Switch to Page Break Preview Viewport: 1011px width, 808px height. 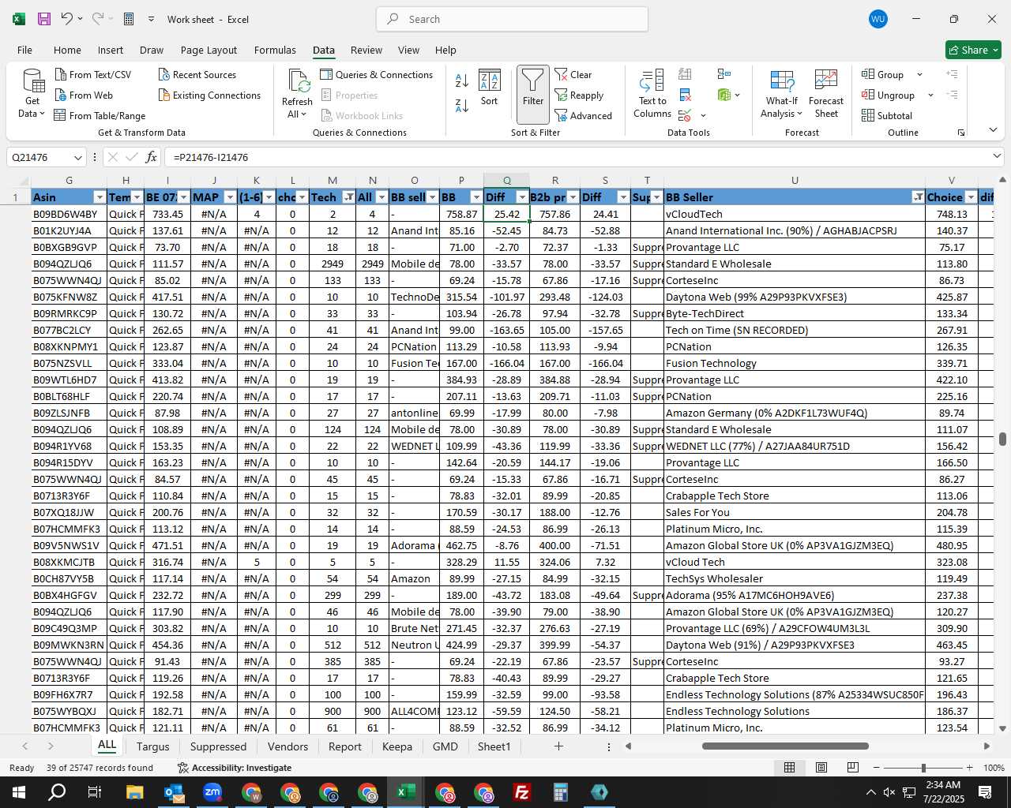pos(853,768)
